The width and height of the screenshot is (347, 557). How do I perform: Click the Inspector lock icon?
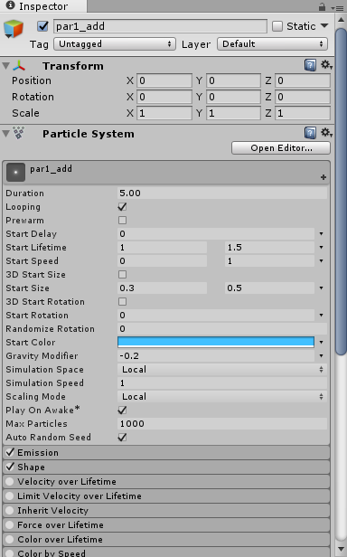click(x=322, y=6)
